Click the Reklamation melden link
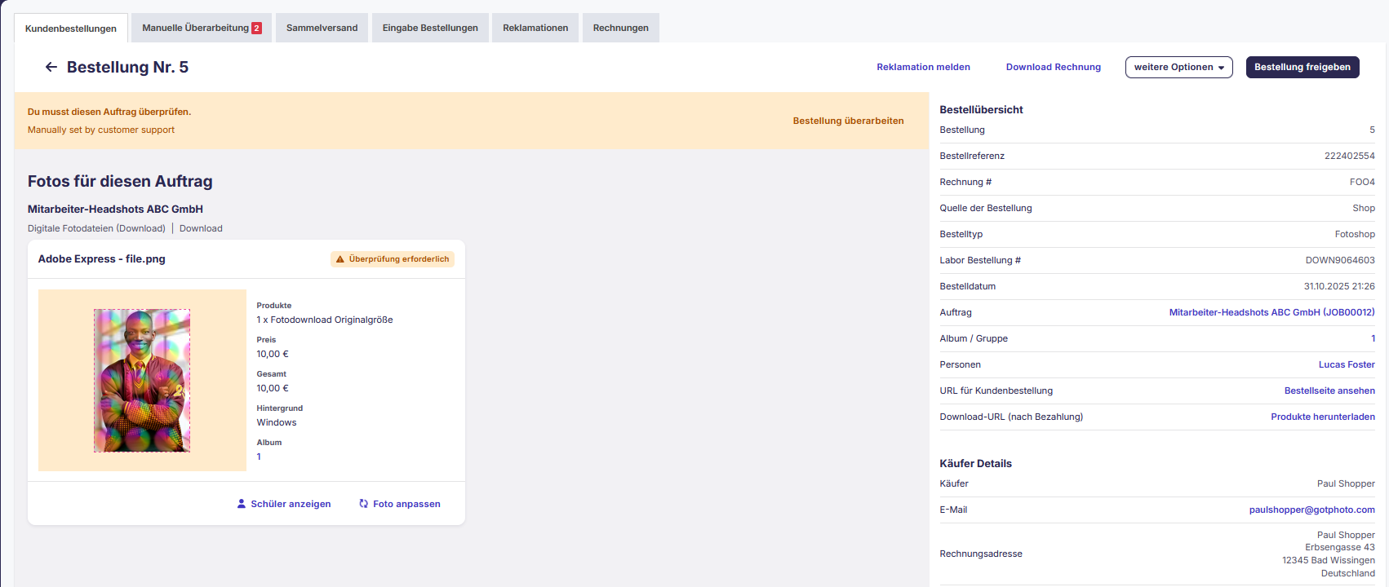 pyautogui.click(x=924, y=67)
